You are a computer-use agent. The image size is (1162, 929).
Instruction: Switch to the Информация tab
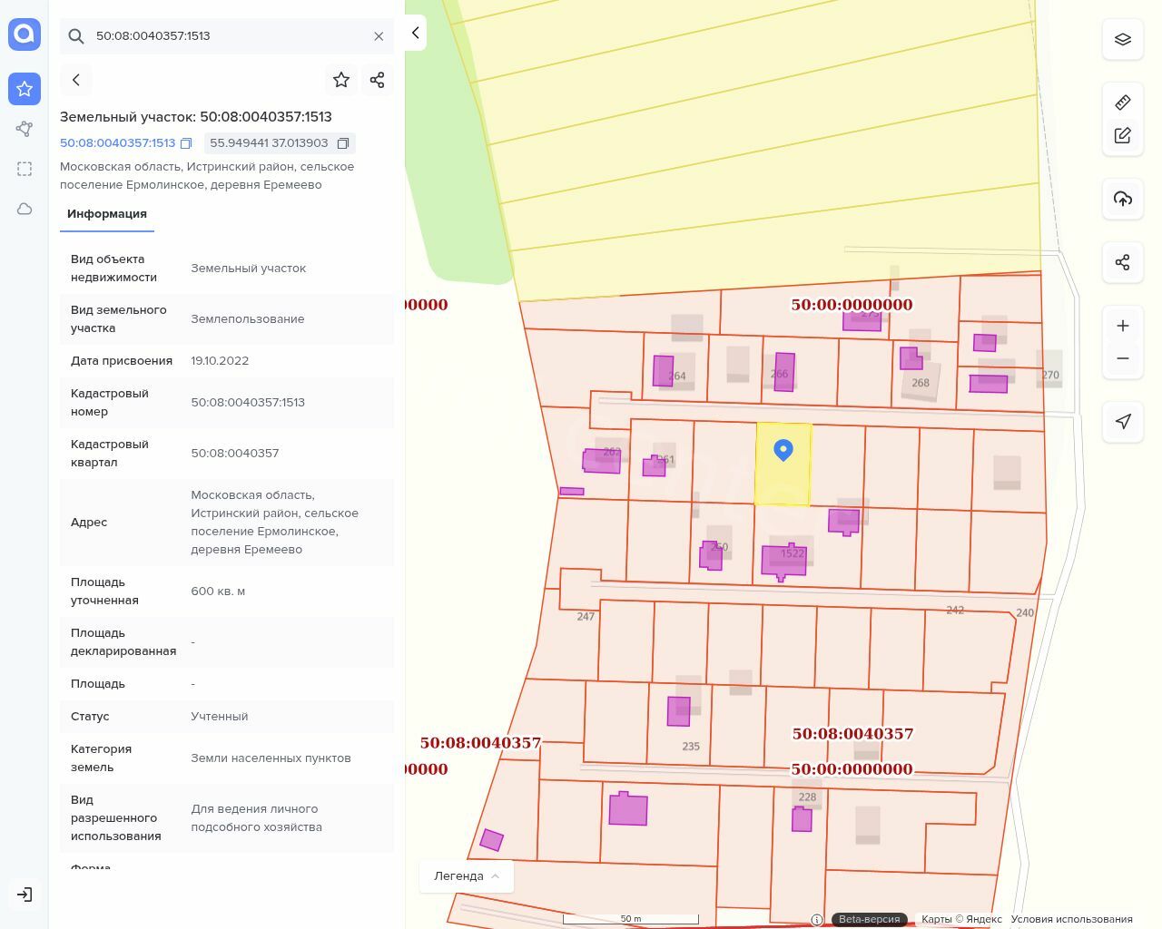pos(107,214)
